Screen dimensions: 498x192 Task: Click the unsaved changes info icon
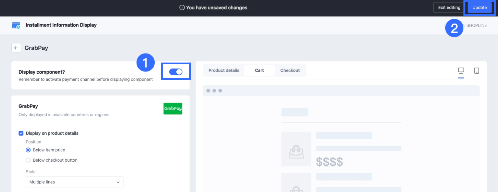(x=182, y=8)
